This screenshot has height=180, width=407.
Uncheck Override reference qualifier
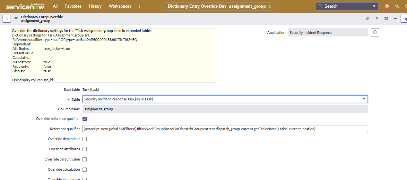point(85,119)
